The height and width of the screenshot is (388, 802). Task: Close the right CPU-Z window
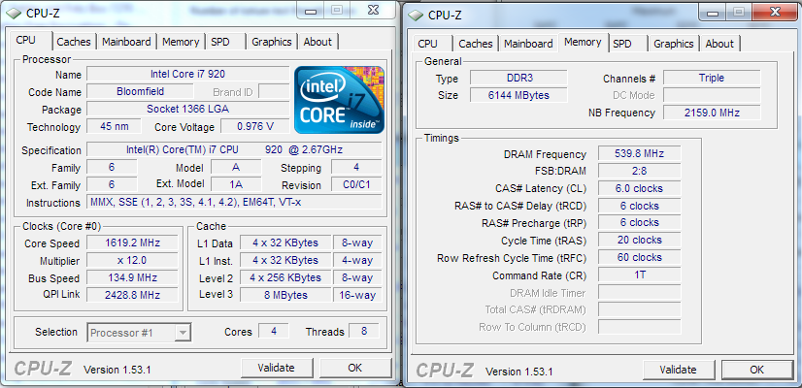pyautogui.click(x=777, y=12)
